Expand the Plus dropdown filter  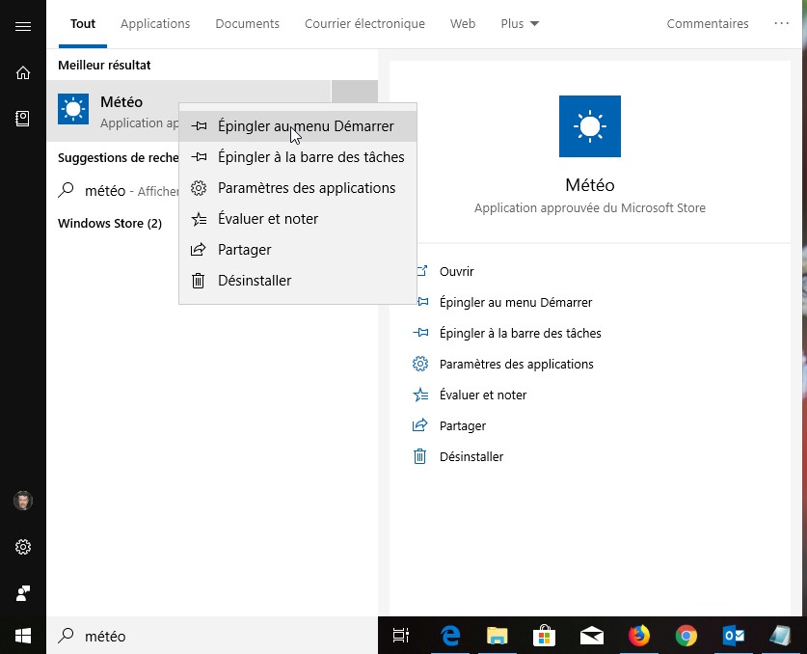point(520,24)
